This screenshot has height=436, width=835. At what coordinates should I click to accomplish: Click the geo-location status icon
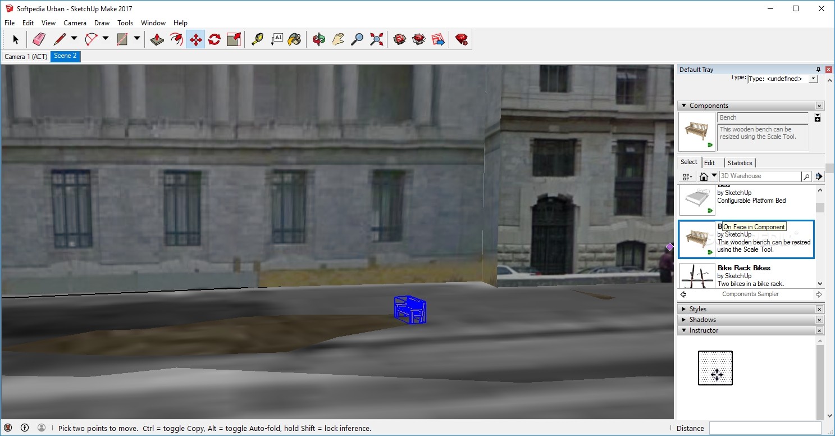[8, 428]
